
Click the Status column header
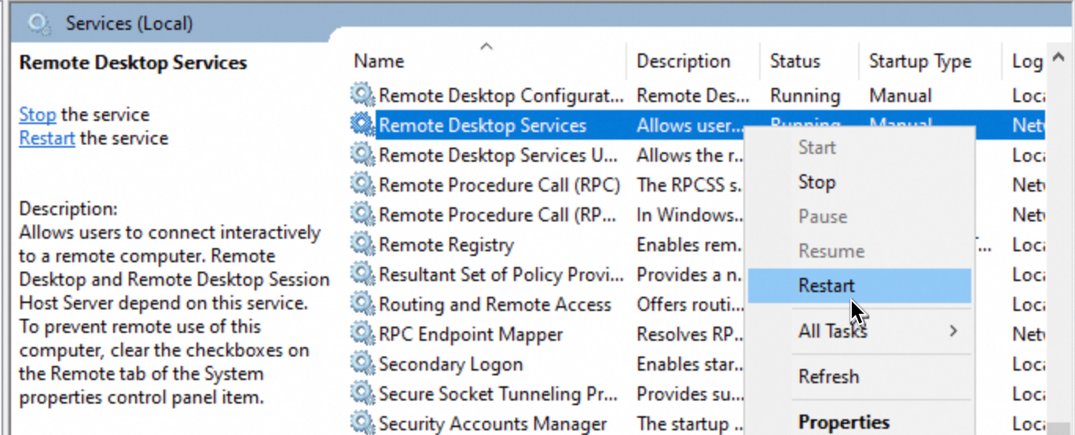[x=794, y=61]
